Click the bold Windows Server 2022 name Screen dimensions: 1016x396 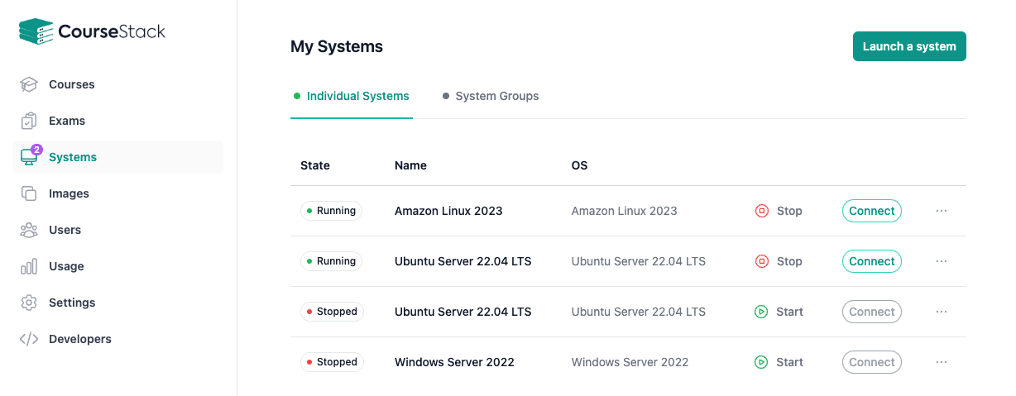coord(454,362)
